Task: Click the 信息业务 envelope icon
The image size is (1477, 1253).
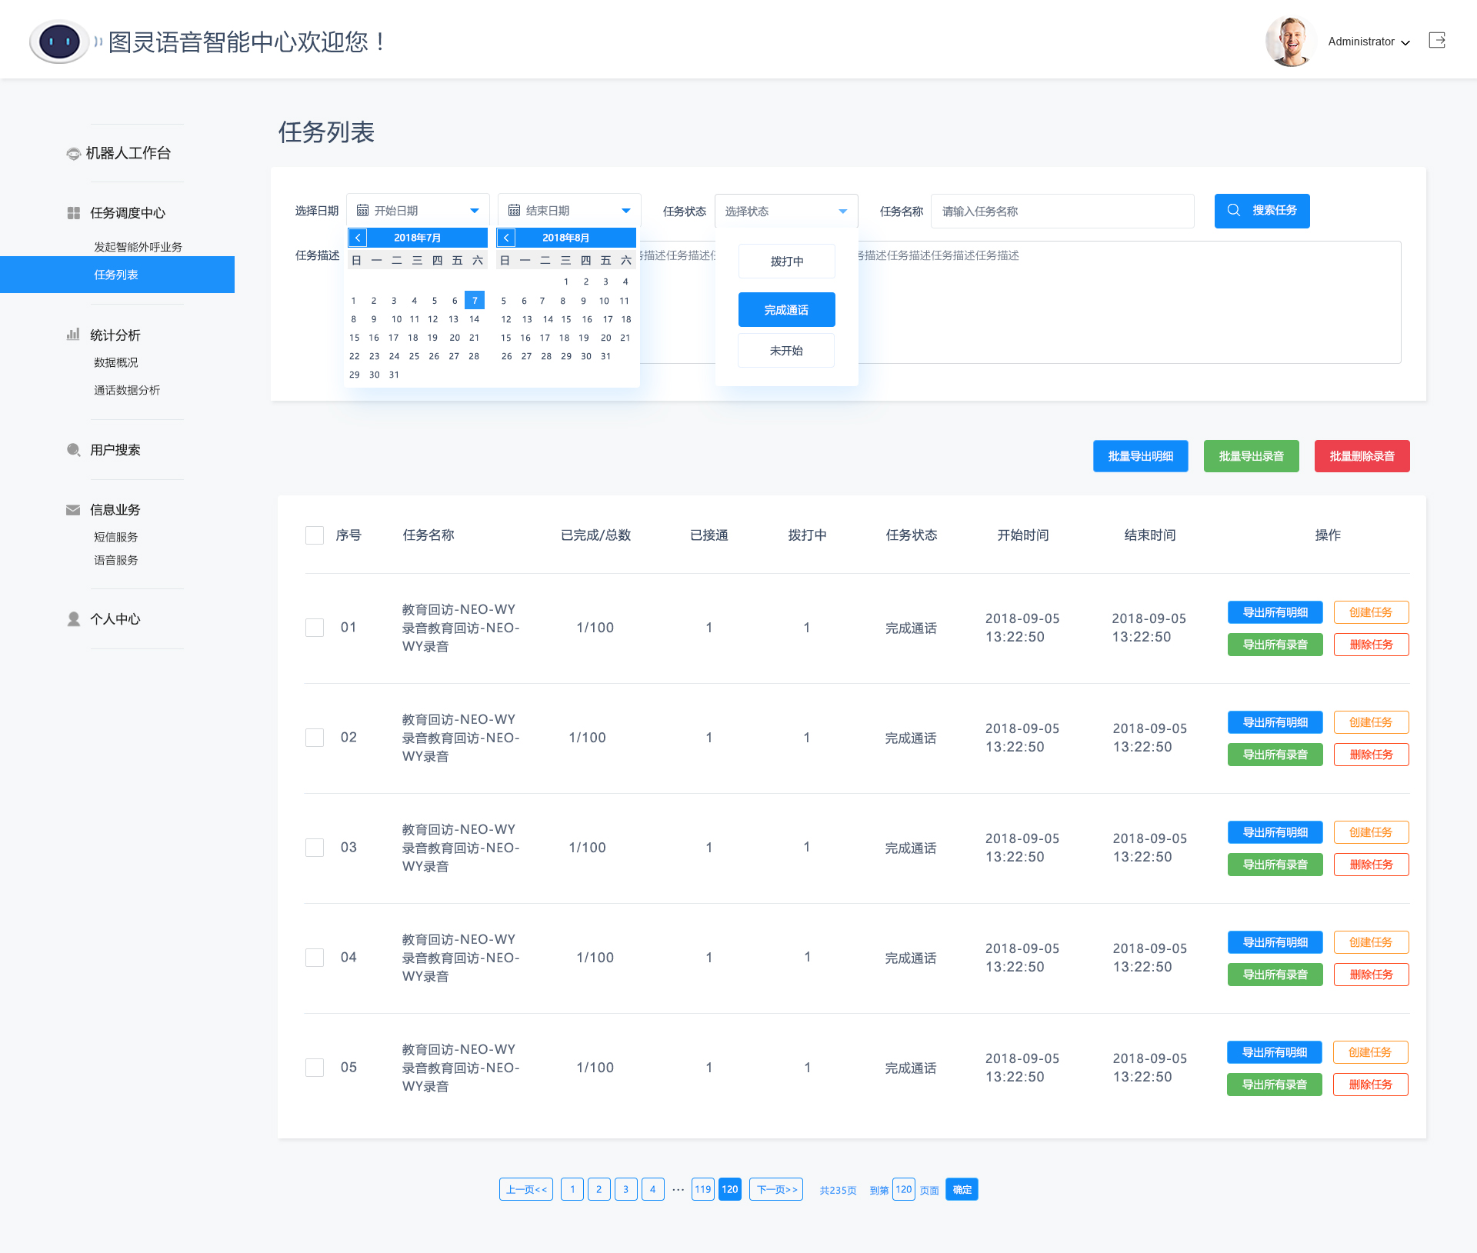Action: click(73, 510)
